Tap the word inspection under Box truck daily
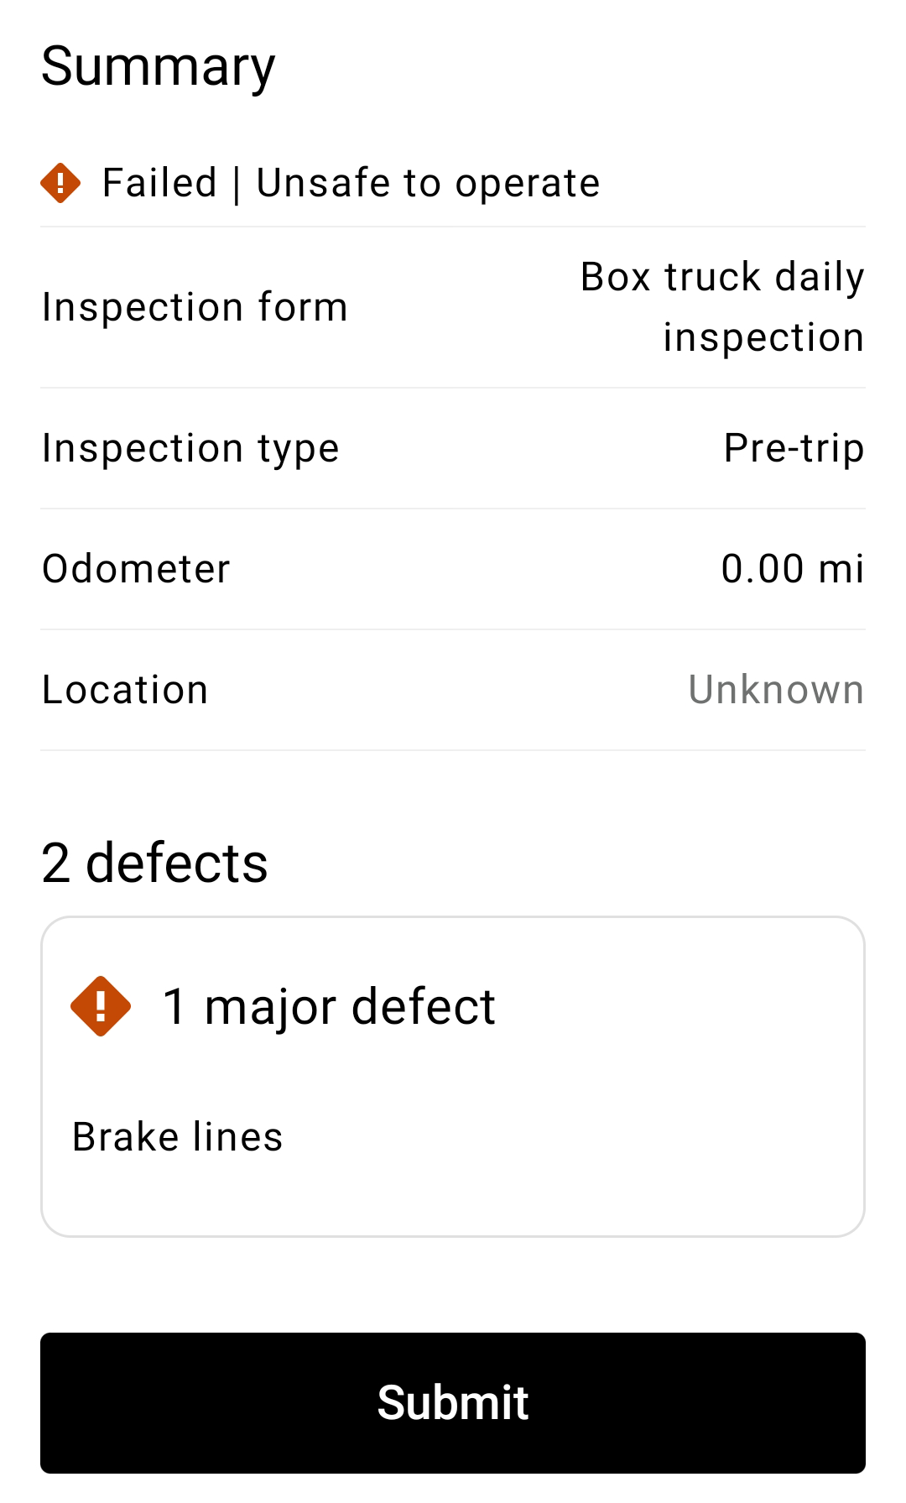Screen dimensions: 906x1503 (x=763, y=337)
